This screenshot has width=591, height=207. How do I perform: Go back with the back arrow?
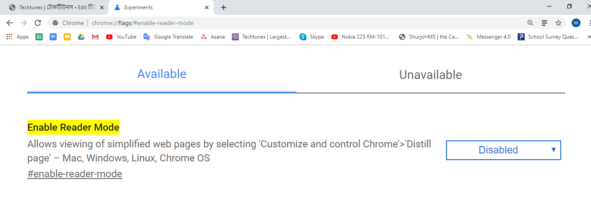[10, 23]
